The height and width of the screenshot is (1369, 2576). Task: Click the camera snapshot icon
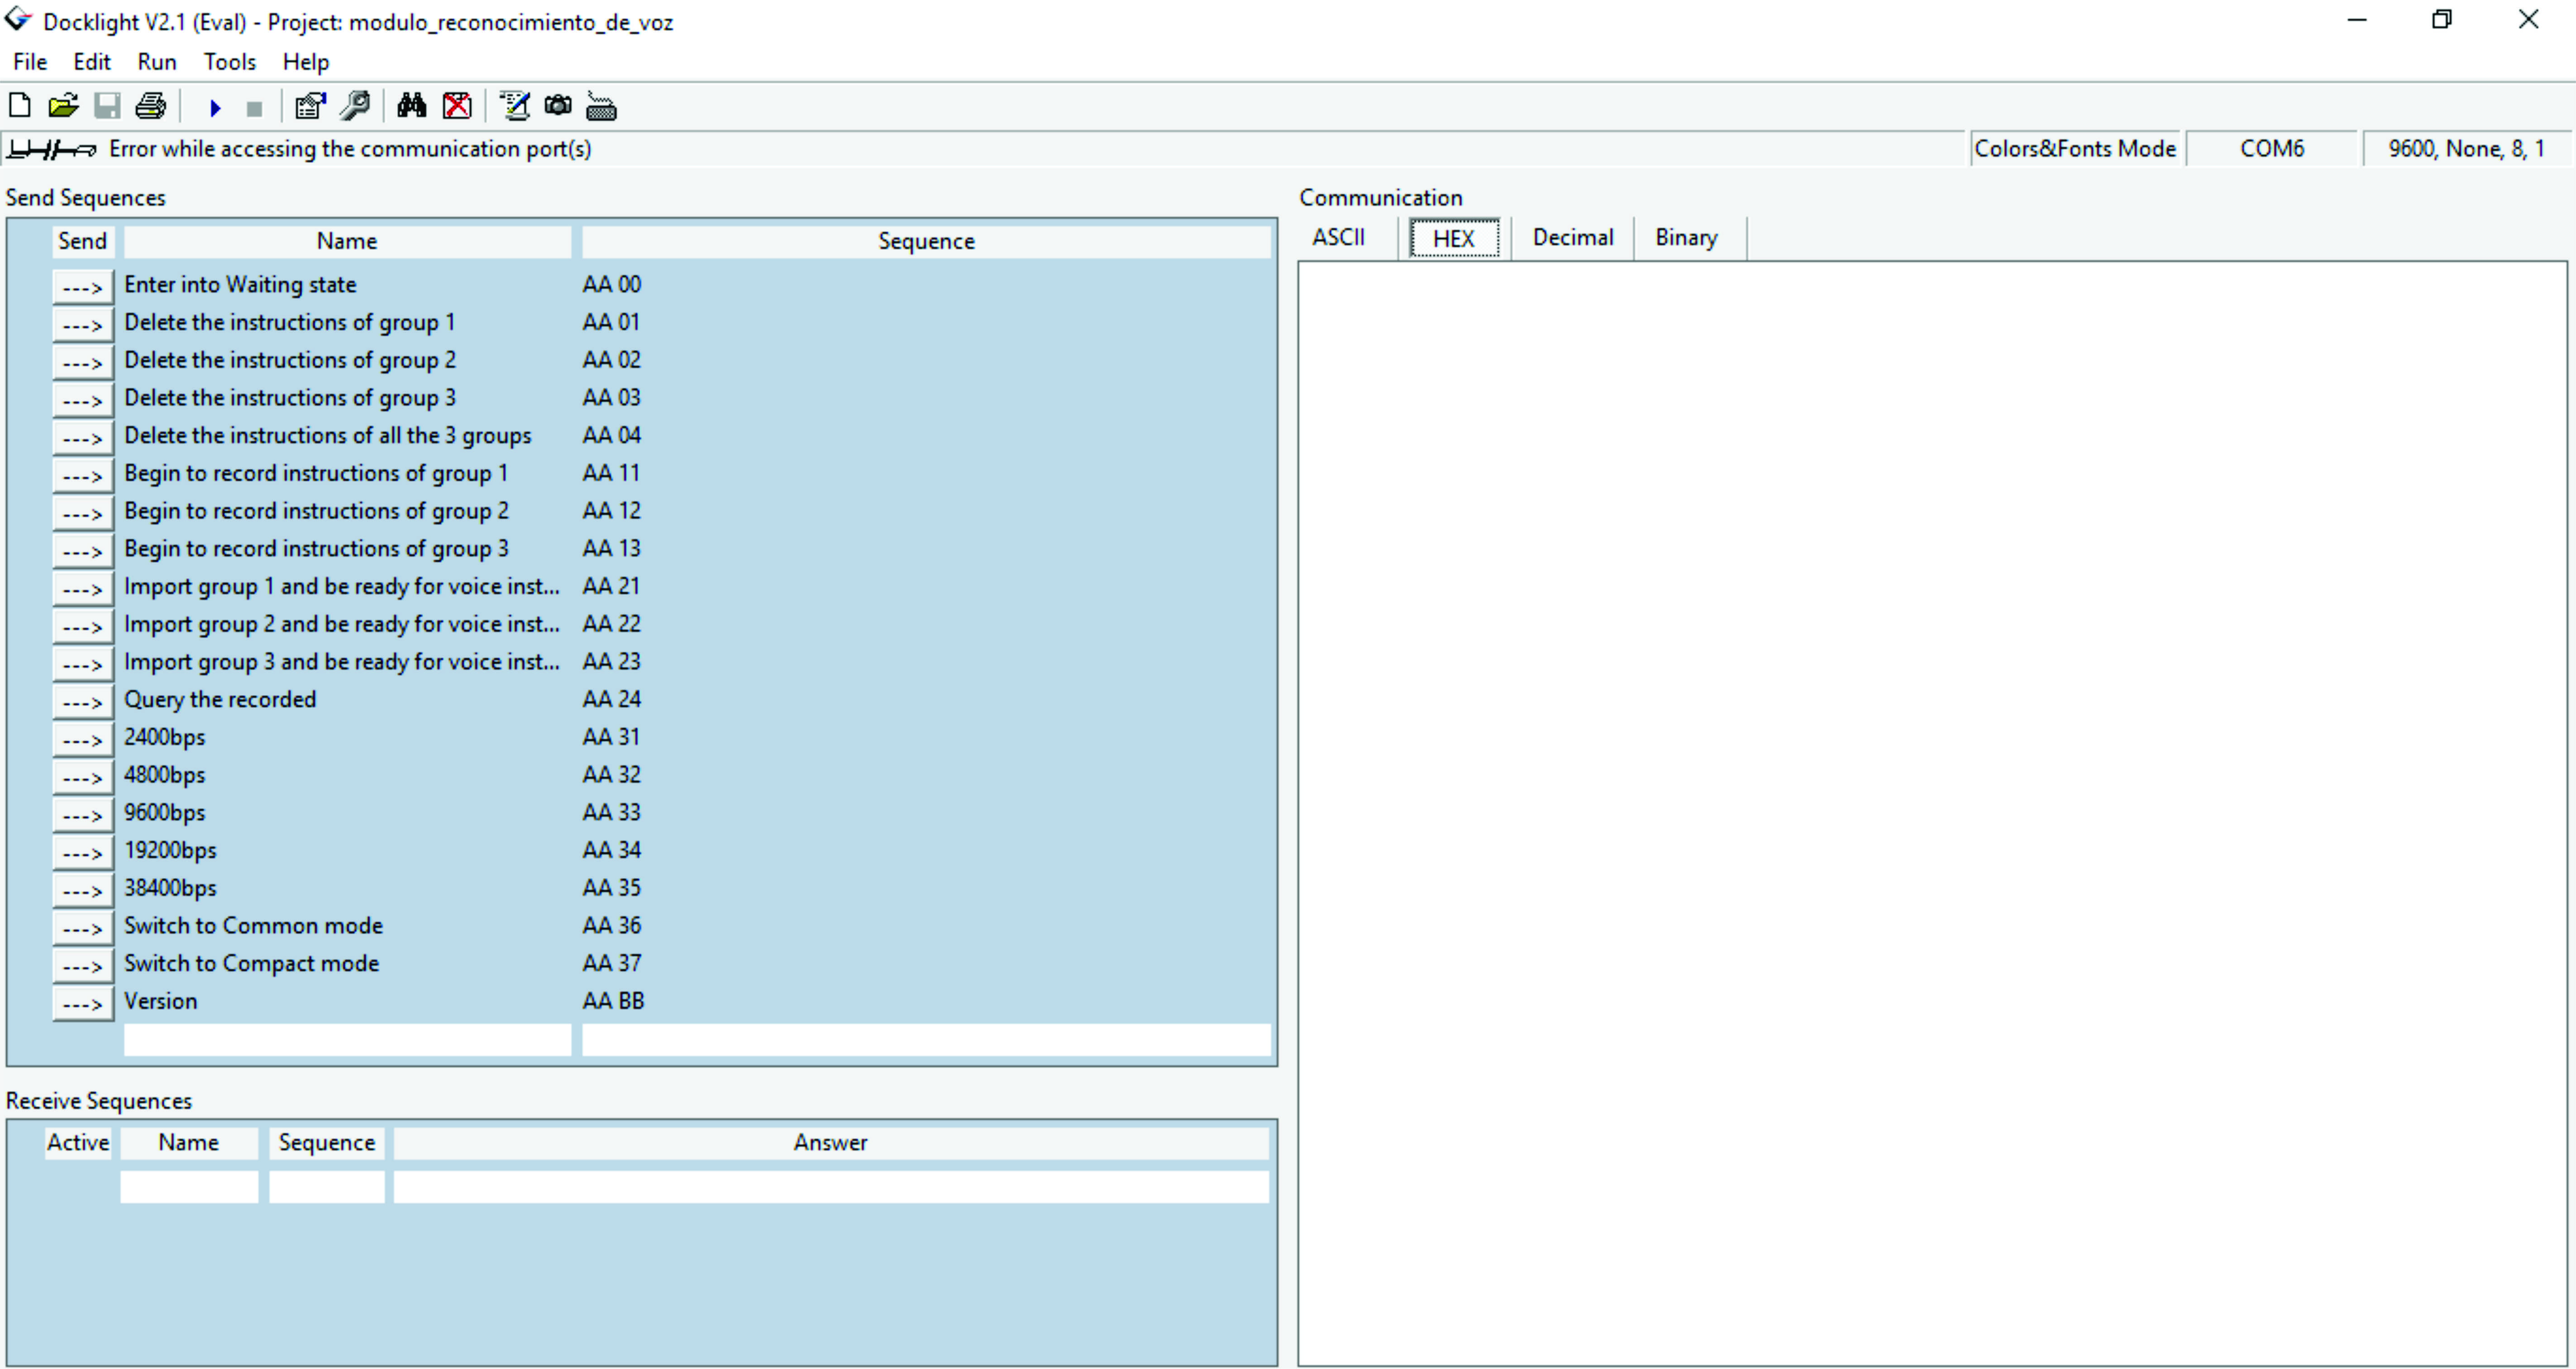pos(558,105)
